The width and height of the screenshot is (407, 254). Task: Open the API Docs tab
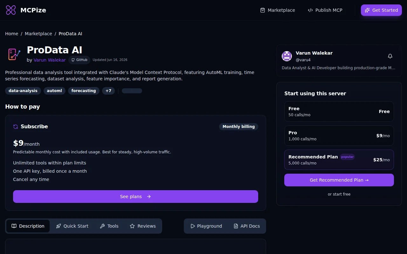[x=247, y=226]
